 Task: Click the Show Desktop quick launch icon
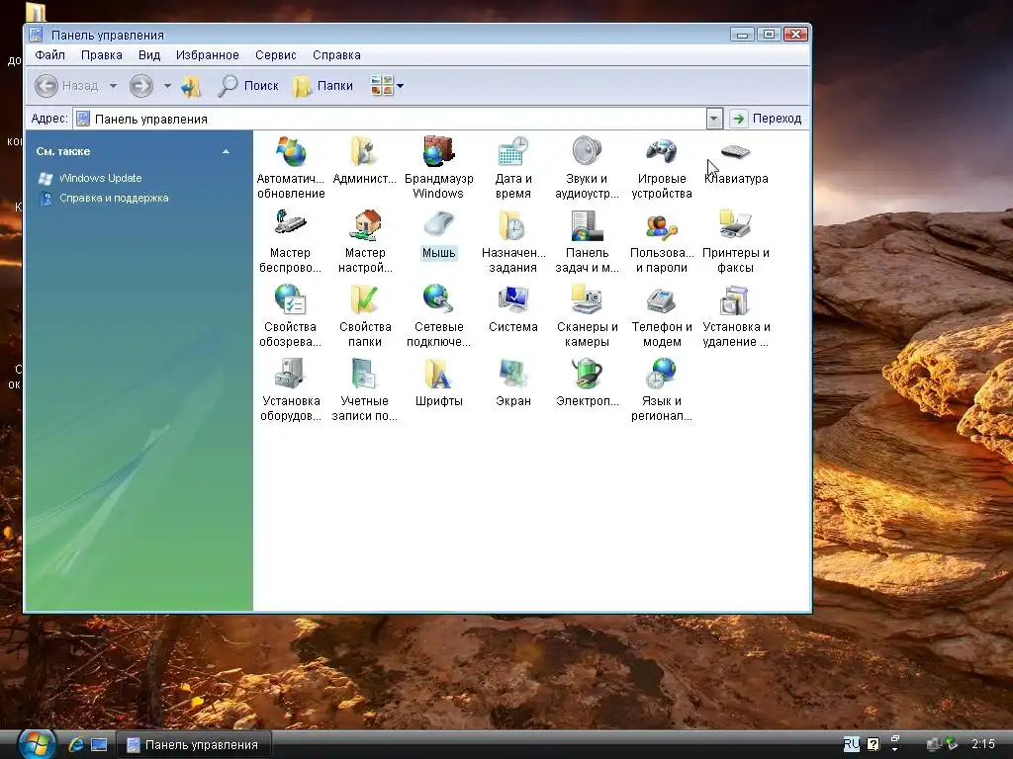(99, 745)
